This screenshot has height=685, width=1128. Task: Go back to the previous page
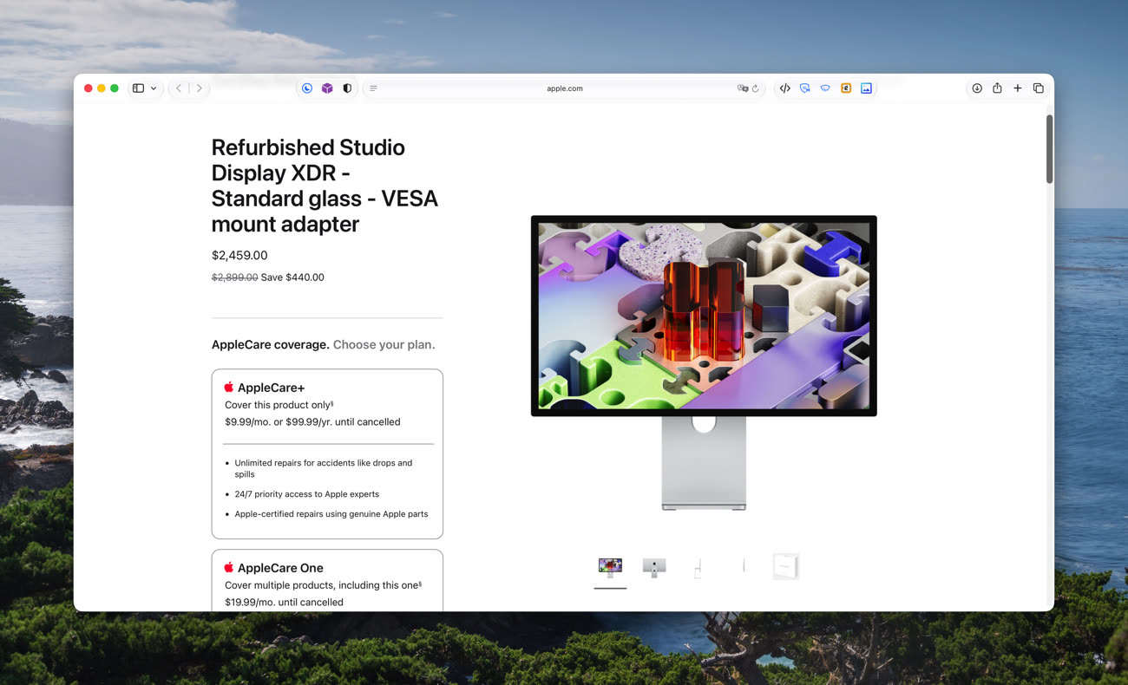point(179,88)
